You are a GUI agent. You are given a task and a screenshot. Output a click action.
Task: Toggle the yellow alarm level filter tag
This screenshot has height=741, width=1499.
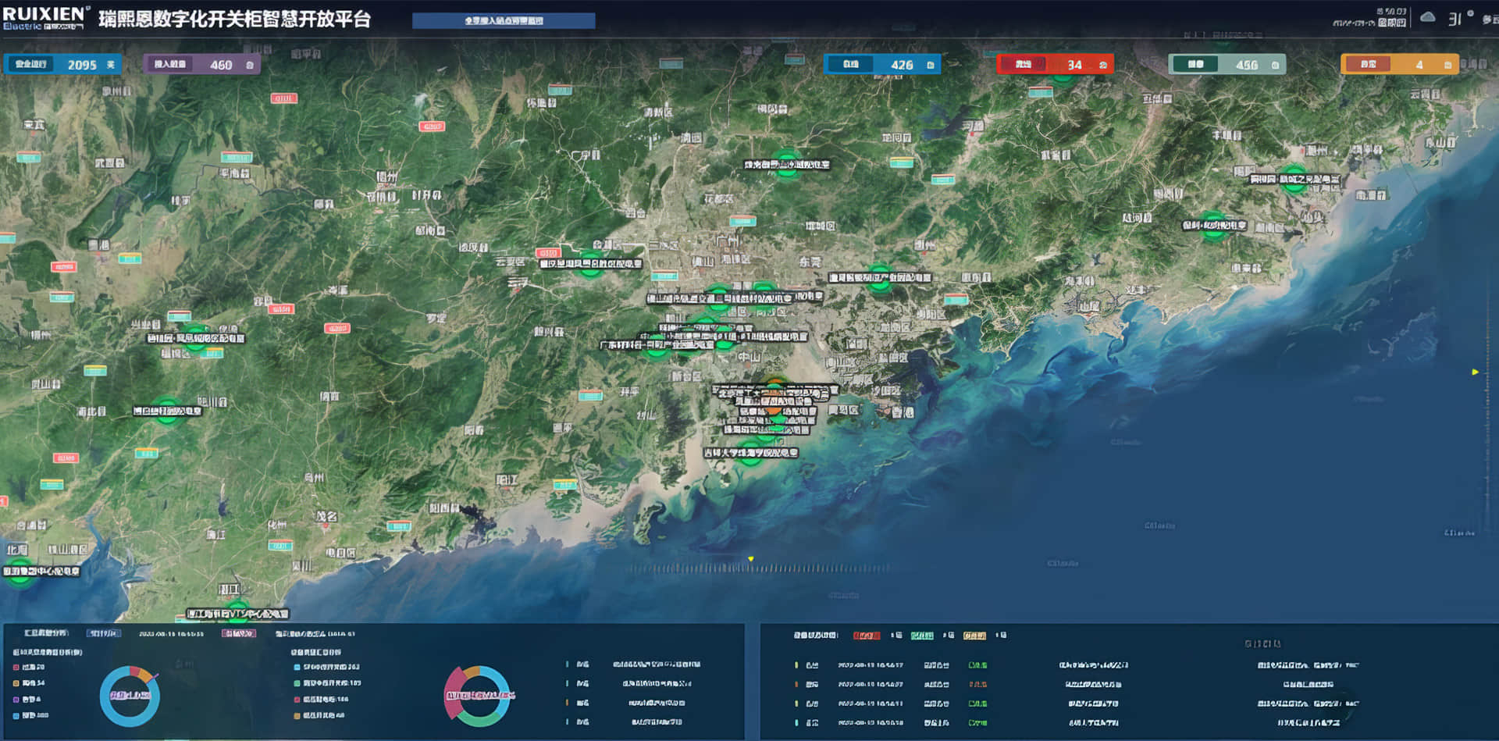974,636
